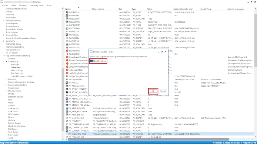This screenshot has height=144, width=257.
Task: Cancel the Delete Selected Folder dialog
Action: 162,91
